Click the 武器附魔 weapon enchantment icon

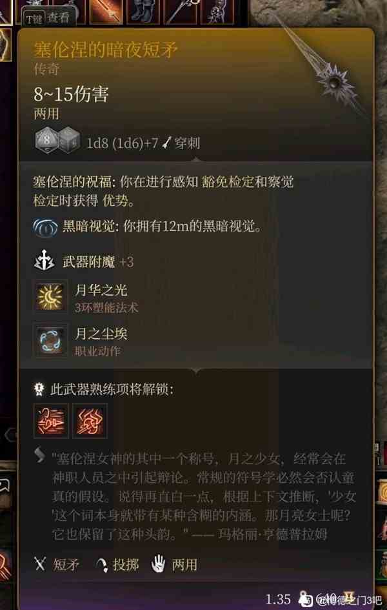tap(45, 260)
